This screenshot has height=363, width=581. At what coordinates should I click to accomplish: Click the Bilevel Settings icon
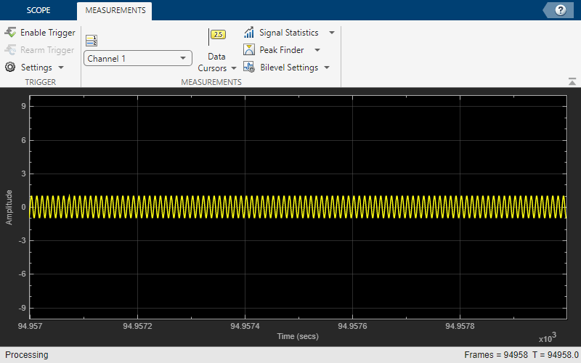[249, 68]
